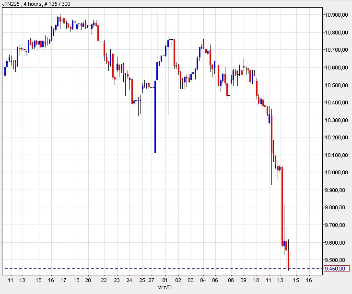The image size is (352, 294).
Task: Click date label 25 on time axis
Action: click(x=142, y=280)
